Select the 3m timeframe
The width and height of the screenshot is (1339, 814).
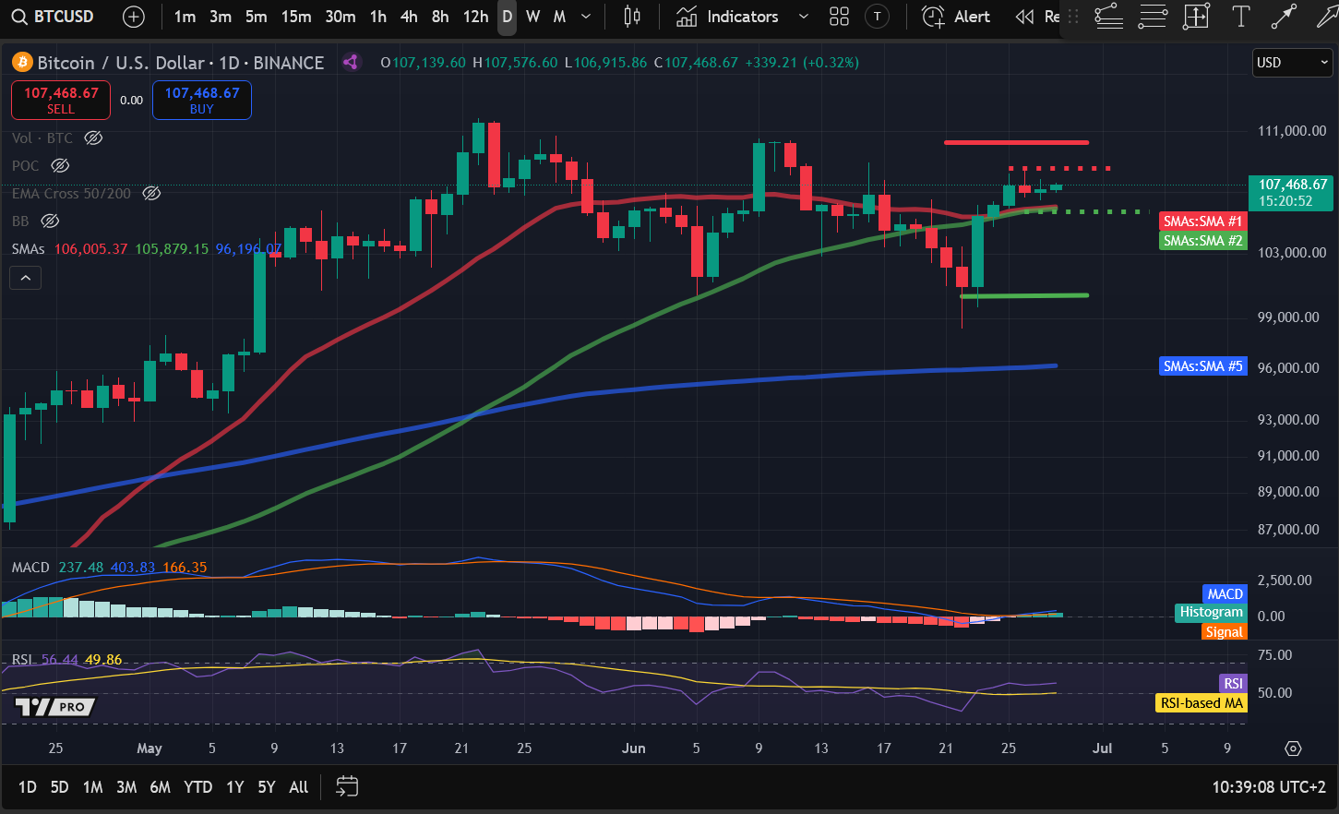click(221, 17)
